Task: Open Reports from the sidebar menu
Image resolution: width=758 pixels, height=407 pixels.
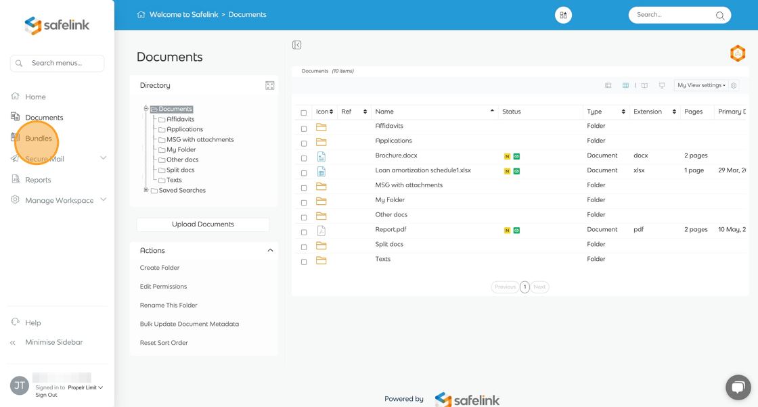Action: 38,180
